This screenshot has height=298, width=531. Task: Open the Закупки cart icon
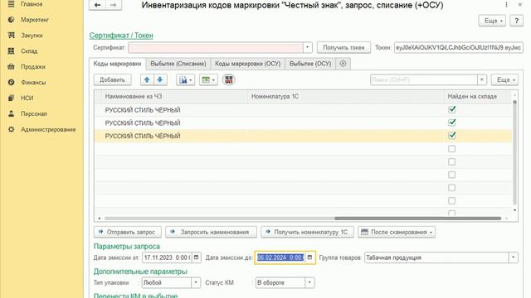(11, 35)
